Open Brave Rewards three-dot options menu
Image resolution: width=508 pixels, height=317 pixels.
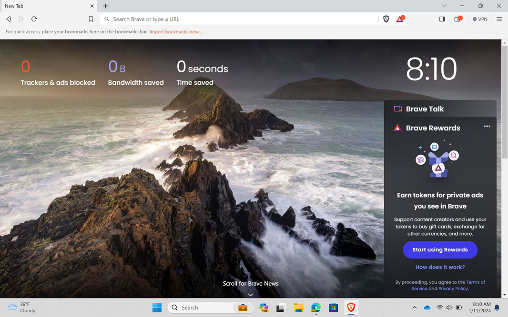[487, 127]
